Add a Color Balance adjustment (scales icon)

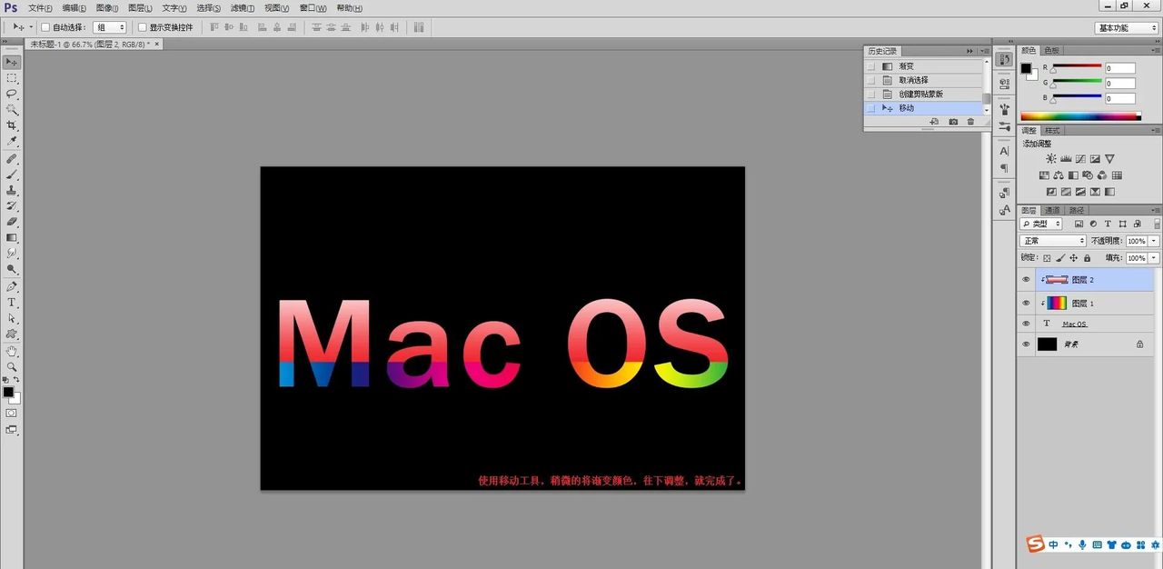pos(1059,175)
